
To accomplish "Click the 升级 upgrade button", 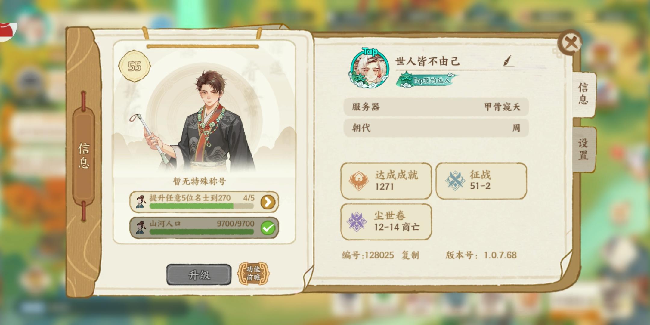I will pyautogui.click(x=199, y=275).
